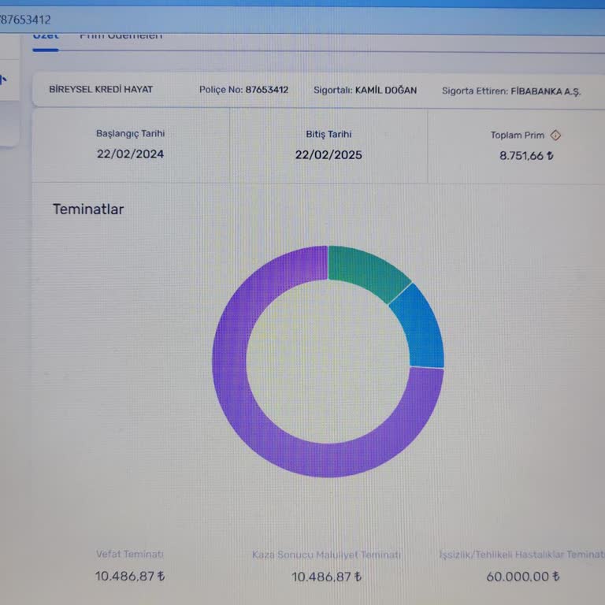605x605 pixels.
Task: Select the Kaza Sonucu Maluliyet Teminatı label
Action: pyautogui.click(x=326, y=555)
